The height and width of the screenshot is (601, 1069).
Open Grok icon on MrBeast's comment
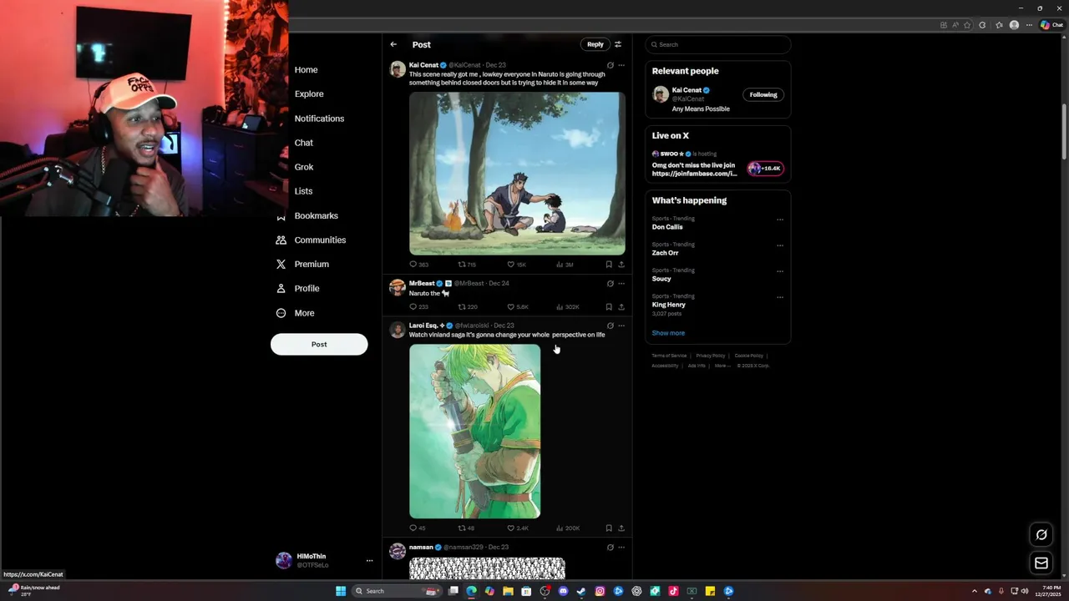pyautogui.click(x=610, y=284)
